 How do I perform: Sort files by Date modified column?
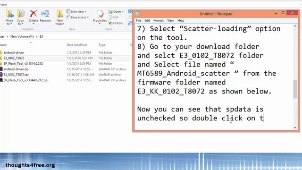click(x=76, y=45)
